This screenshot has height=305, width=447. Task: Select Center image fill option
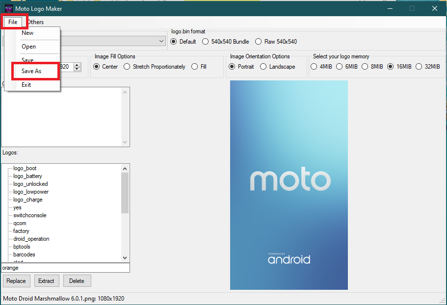[x=105, y=67]
